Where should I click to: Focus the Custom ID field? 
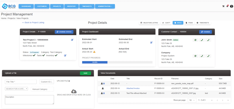click(x=47, y=82)
